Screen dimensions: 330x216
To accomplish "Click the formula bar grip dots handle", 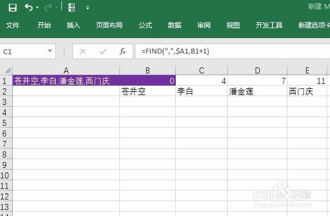I will click(x=64, y=51).
